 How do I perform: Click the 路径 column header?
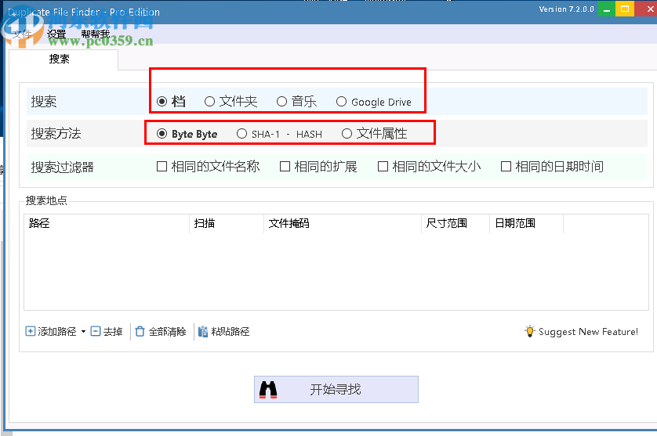[107, 223]
